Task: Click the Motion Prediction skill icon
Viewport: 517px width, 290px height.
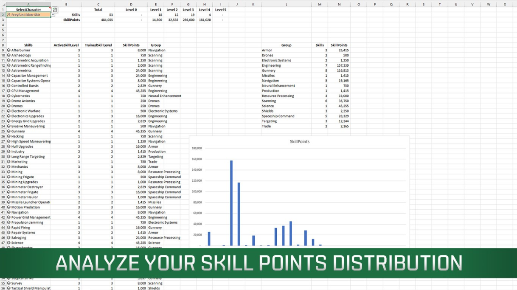Action: (x=9, y=207)
